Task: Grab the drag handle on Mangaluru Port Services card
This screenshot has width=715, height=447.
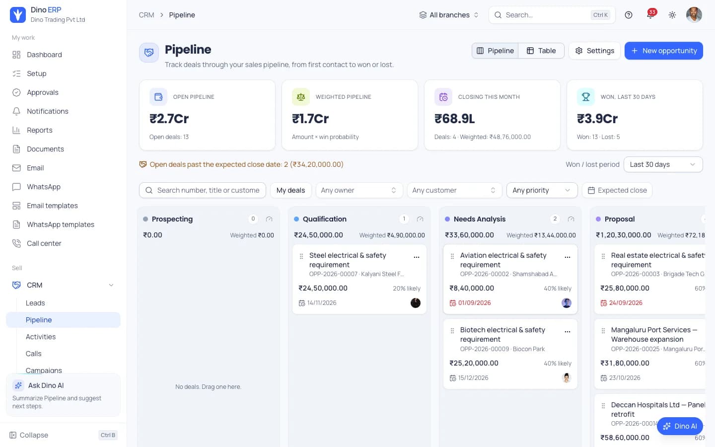Action: click(x=603, y=331)
